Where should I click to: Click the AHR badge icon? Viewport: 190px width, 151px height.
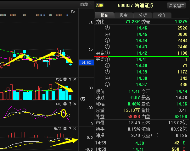(100, 5)
